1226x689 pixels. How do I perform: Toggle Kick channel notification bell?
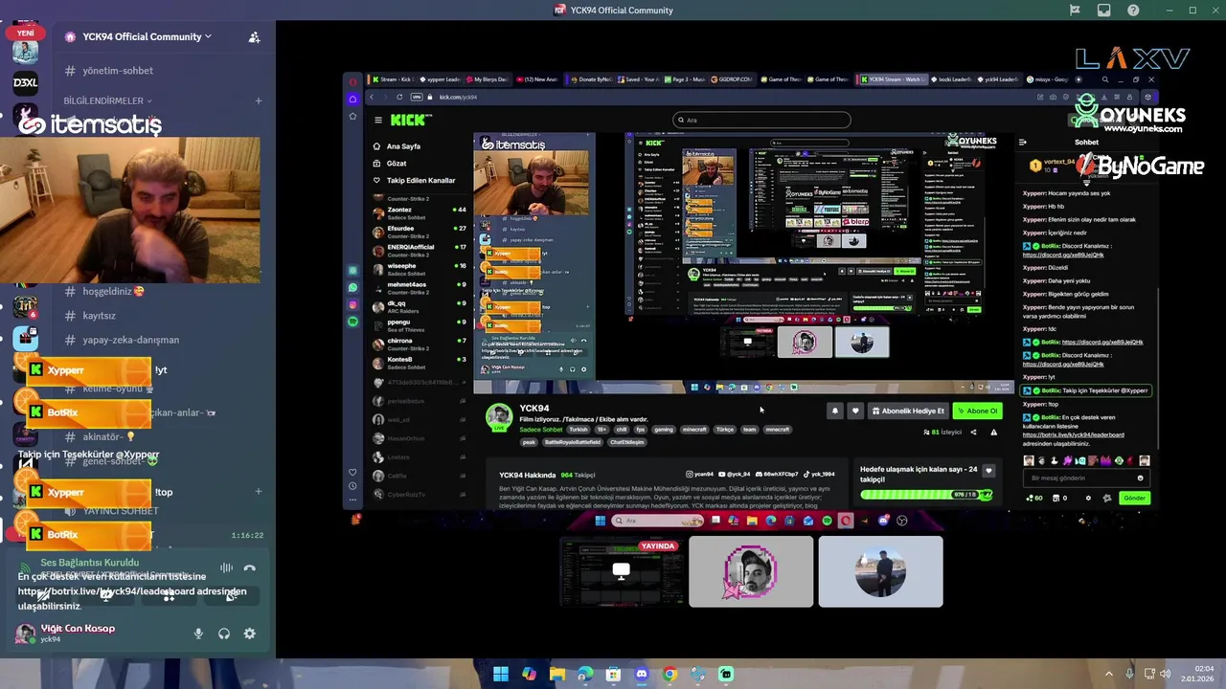tap(834, 411)
